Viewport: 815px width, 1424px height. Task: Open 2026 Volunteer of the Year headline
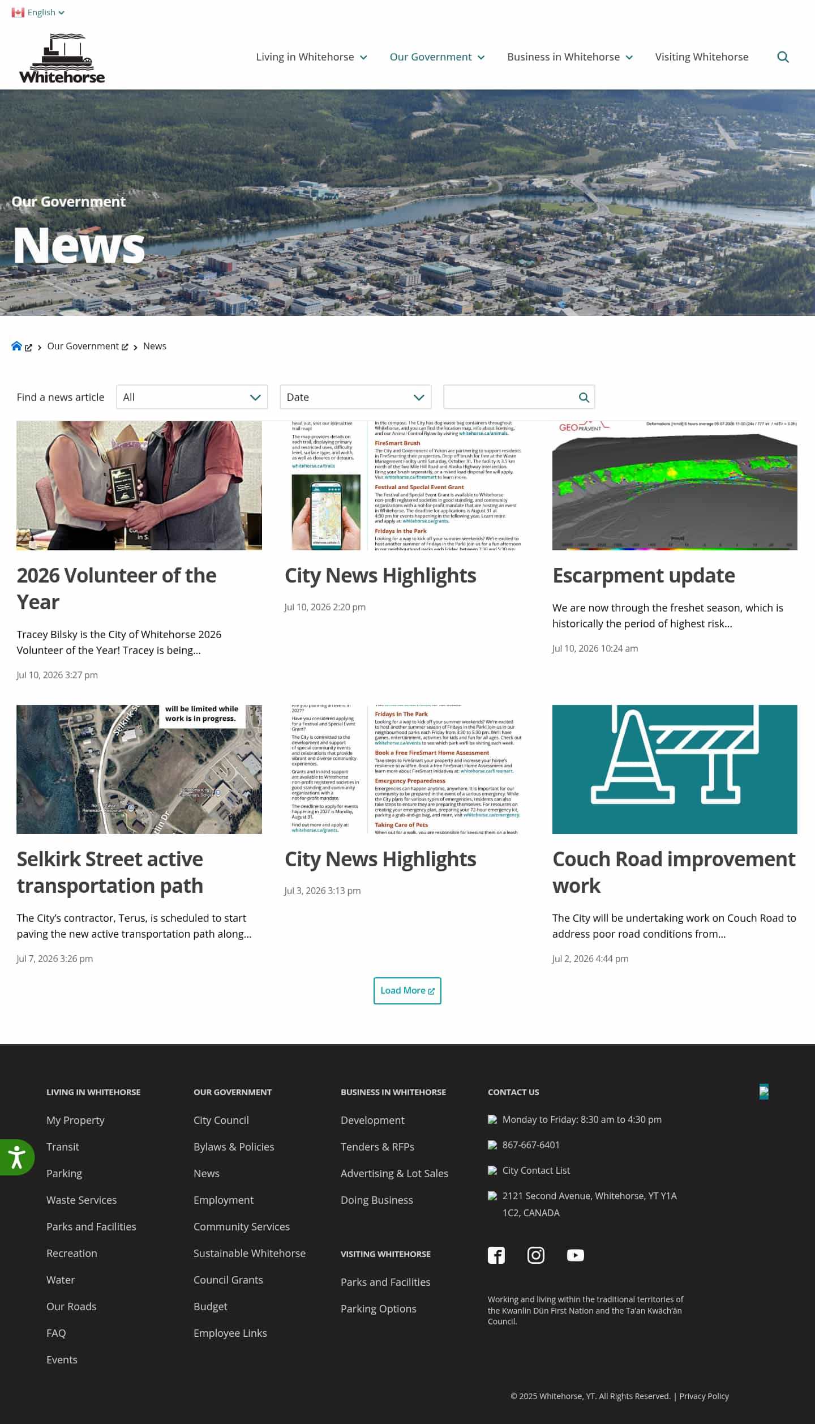117,588
